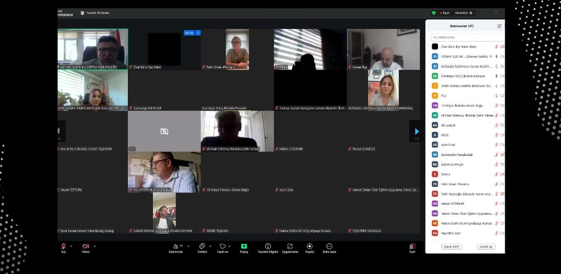Toggle the camera with the Video button

(x=86, y=247)
